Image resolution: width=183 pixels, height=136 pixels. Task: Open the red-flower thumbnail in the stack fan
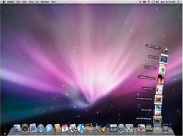click(x=158, y=100)
